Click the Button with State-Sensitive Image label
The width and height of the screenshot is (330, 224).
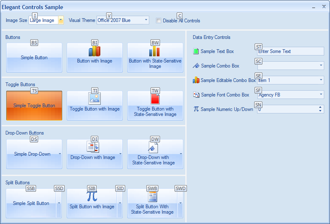[x=155, y=63]
